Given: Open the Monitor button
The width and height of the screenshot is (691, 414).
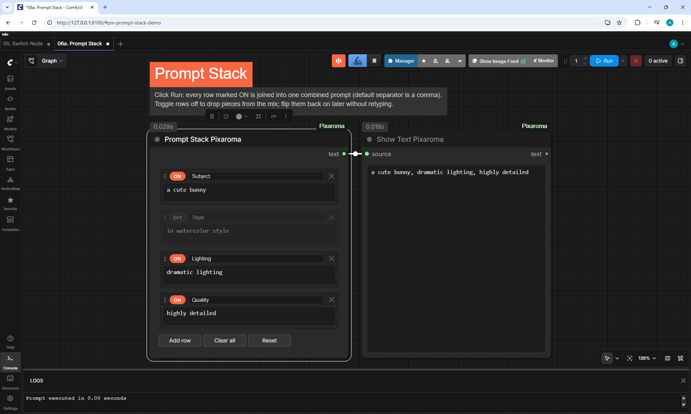Looking at the screenshot, I should coord(543,61).
